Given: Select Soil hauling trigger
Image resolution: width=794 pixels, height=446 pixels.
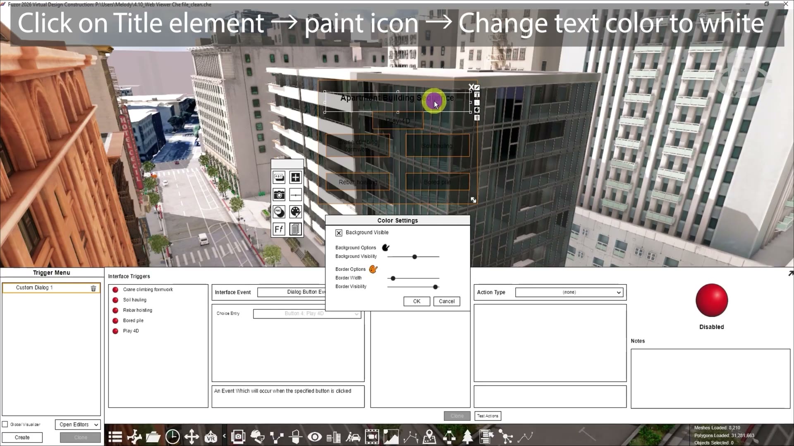Looking at the screenshot, I should (x=134, y=300).
